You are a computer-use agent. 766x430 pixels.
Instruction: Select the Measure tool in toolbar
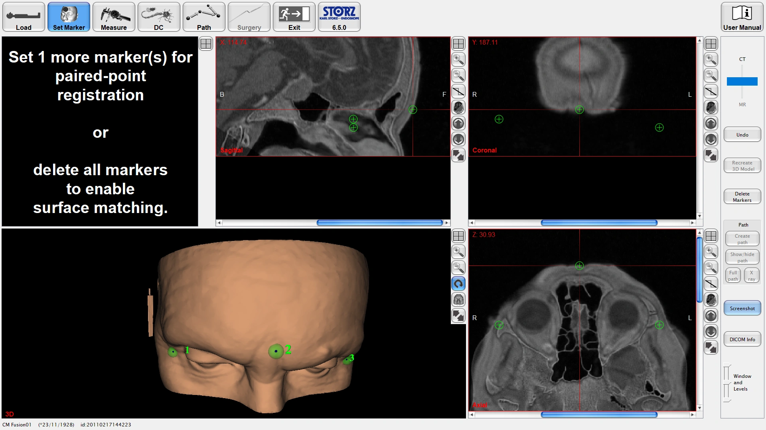tap(114, 17)
